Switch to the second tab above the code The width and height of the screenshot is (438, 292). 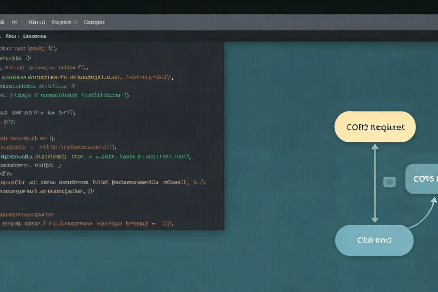tap(34, 36)
